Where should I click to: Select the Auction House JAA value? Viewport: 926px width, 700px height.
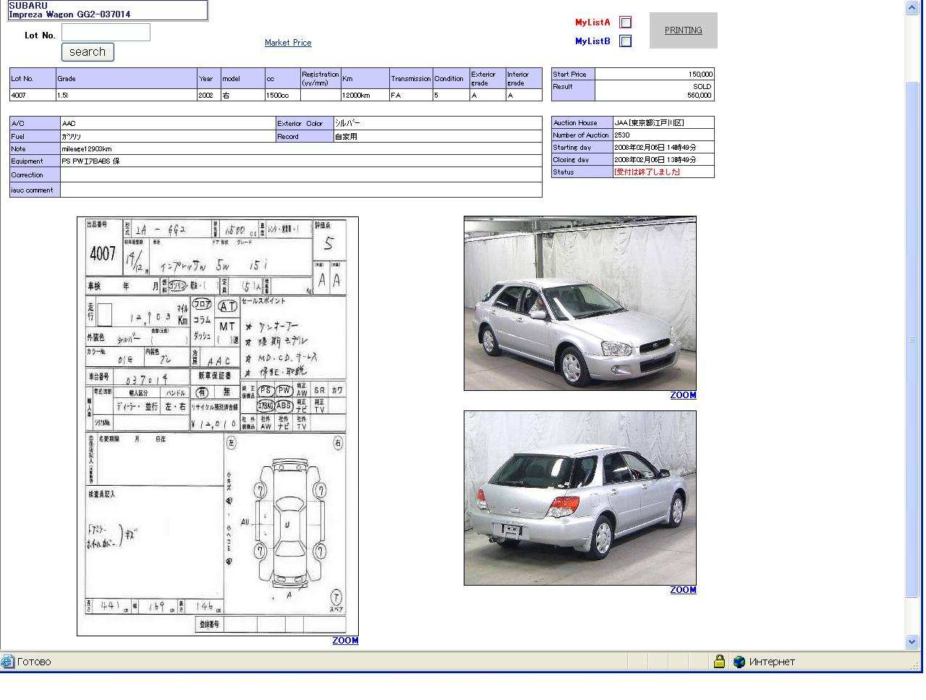(x=663, y=123)
